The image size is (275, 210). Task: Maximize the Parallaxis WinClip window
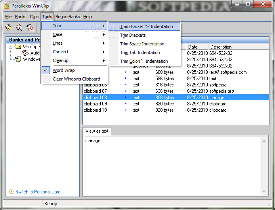(248, 4)
